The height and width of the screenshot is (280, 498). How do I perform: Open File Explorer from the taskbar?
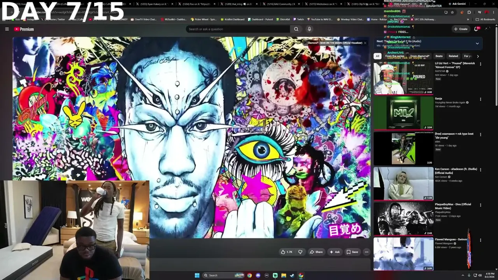point(284,275)
